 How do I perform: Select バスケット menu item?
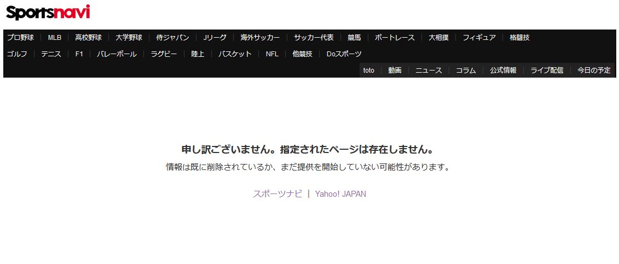point(235,54)
